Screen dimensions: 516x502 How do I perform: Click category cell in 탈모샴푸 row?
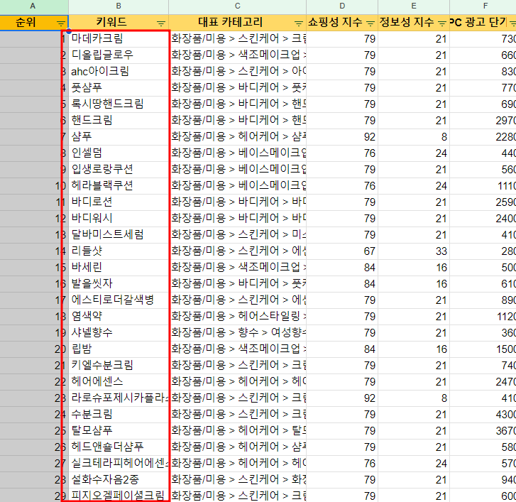(x=237, y=430)
